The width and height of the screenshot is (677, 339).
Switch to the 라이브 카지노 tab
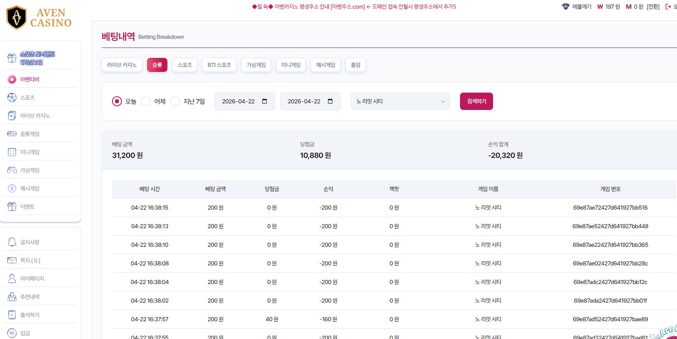122,65
